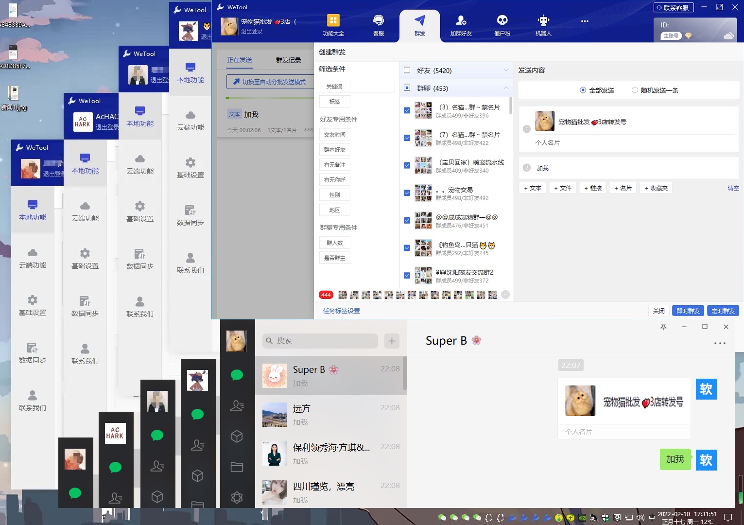744x525 pixels.
Task: Open the 机器人 robot icon
Action: (543, 20)
